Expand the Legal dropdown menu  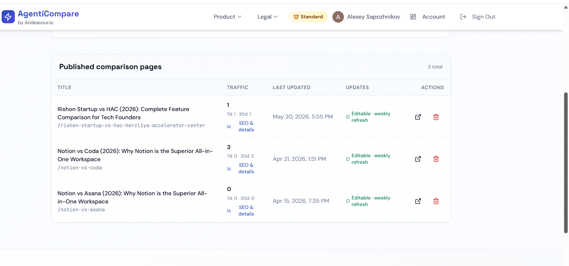(267, 17)
